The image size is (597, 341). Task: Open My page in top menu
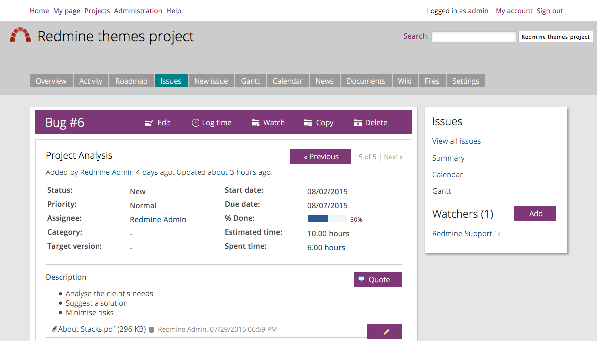pyautogui.click(x=67, y=11)
